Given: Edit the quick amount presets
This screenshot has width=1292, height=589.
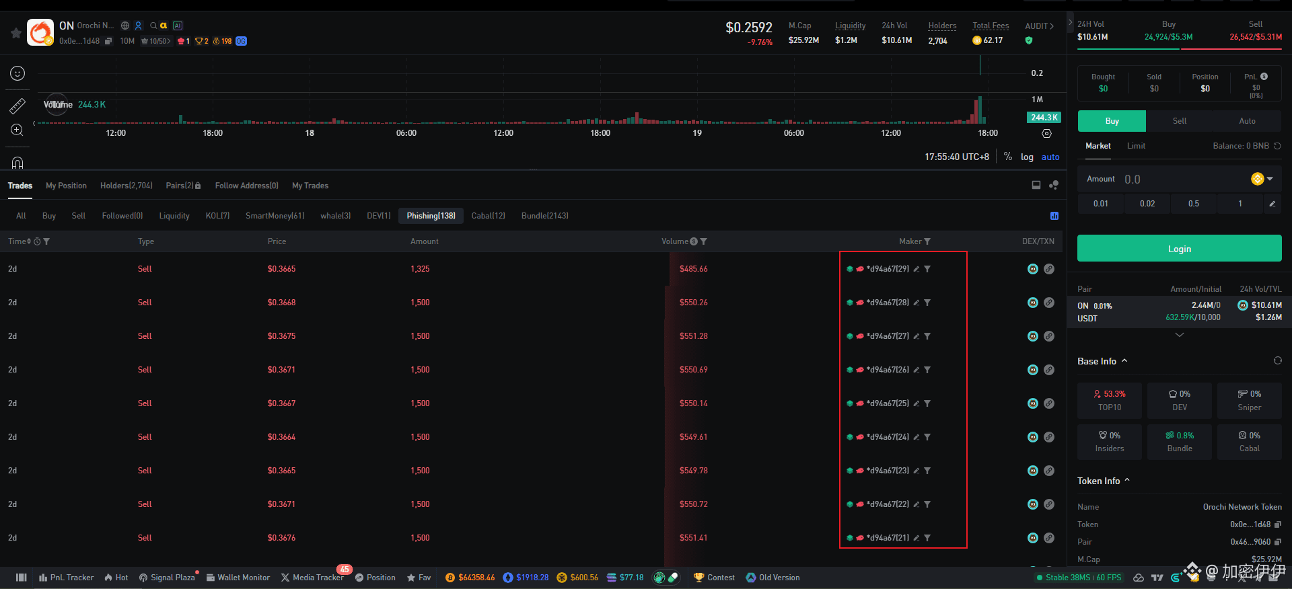Looking at the screenshot, I should (x=1272, y=204).
